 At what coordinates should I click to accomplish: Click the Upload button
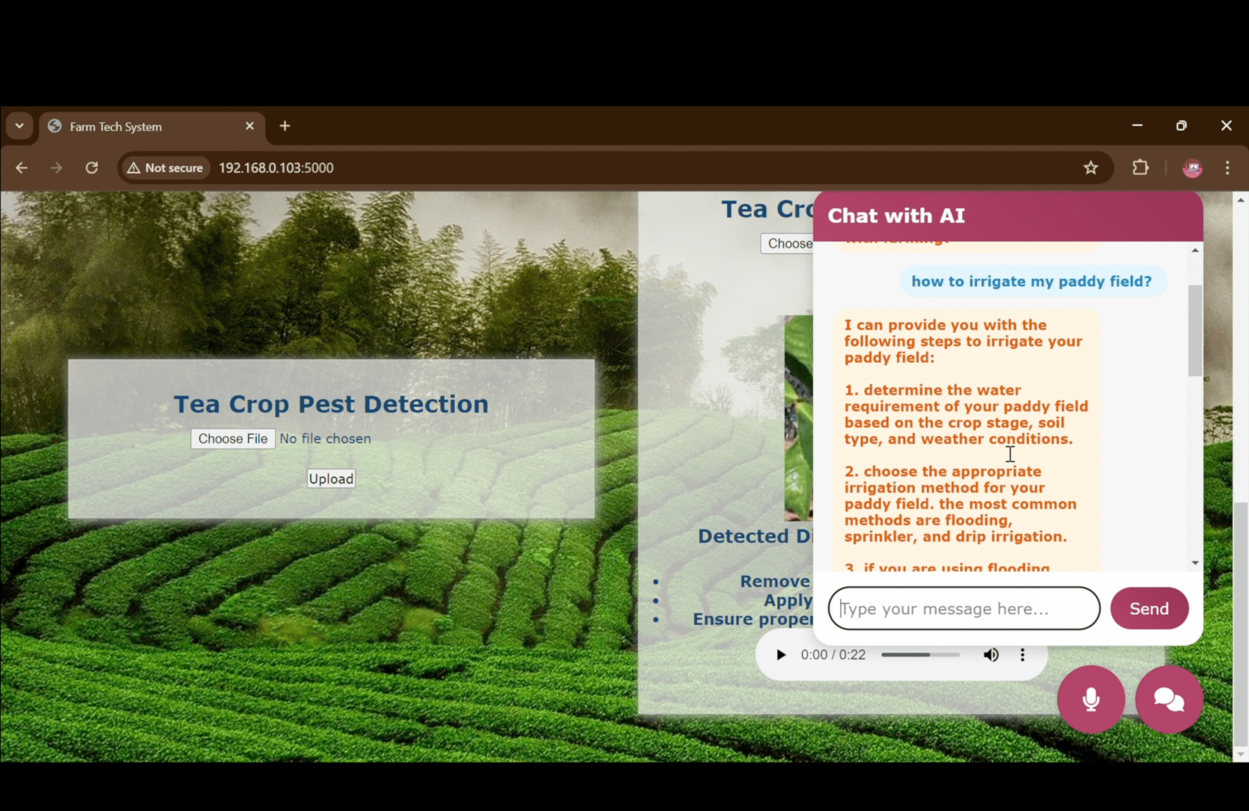tap(331, 479)
